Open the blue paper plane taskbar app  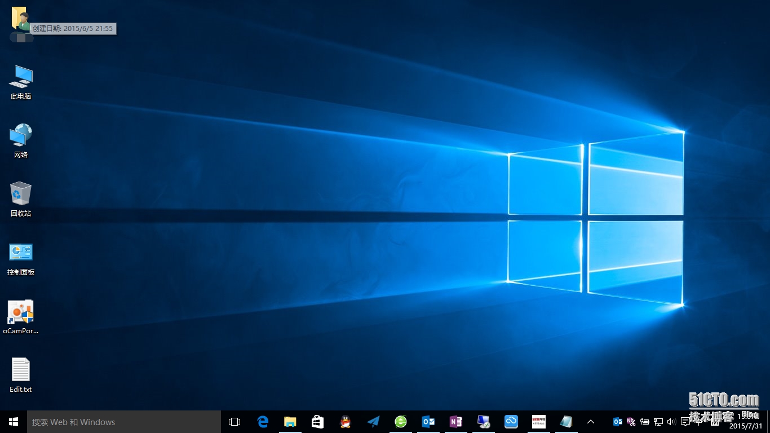pyautogui.click(x=373, y=422)
